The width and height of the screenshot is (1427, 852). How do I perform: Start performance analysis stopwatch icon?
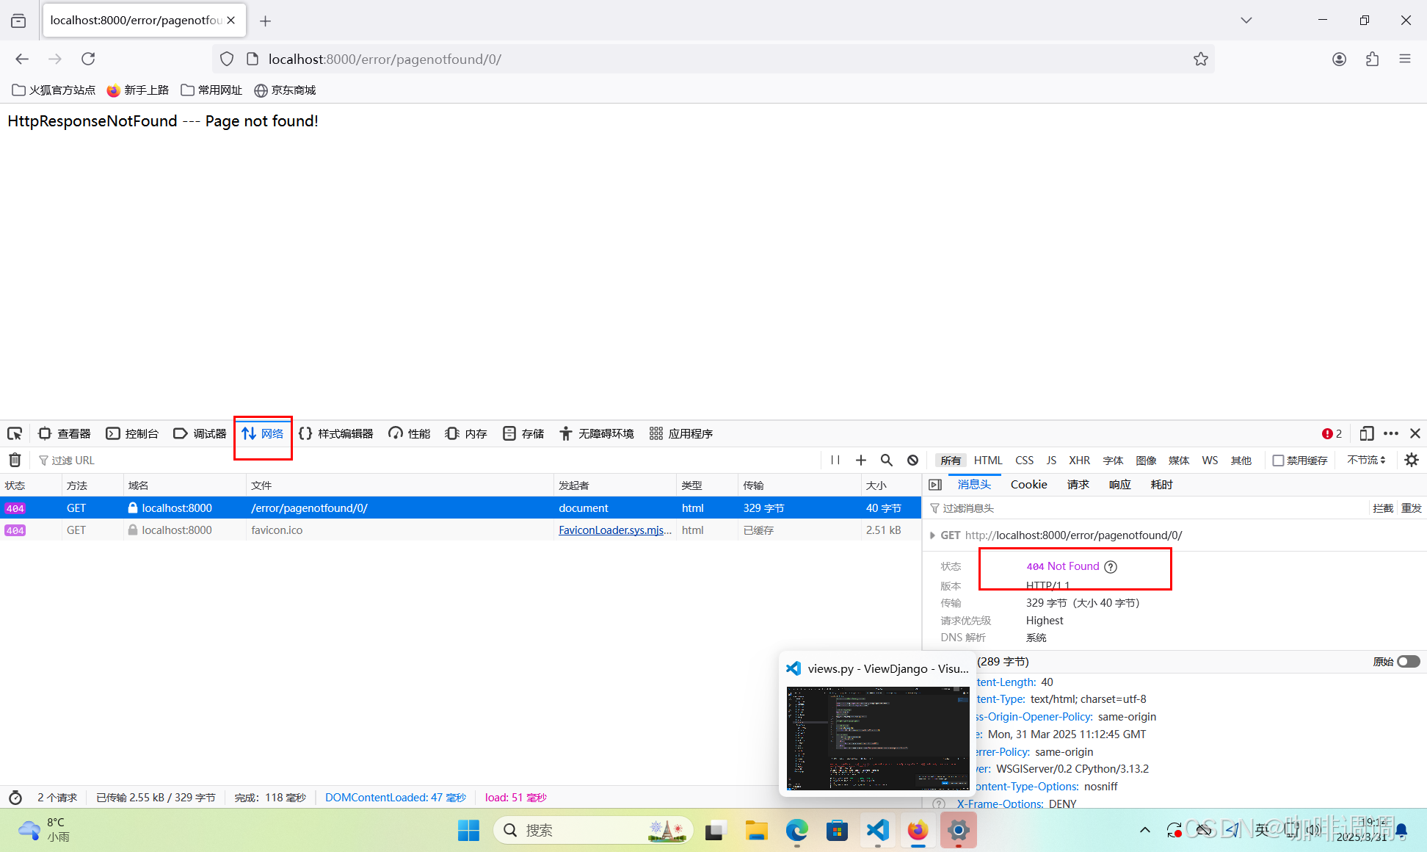pyautogui.click(x=15, y=798)
